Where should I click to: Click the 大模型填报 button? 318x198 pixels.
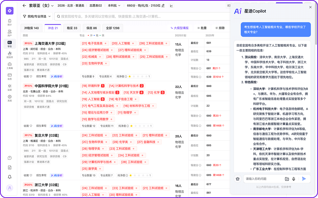179,28
